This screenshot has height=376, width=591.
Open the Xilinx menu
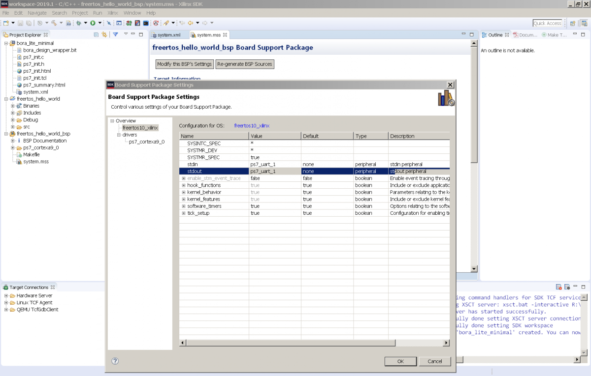pyautogui.click(x=112, y=13)
